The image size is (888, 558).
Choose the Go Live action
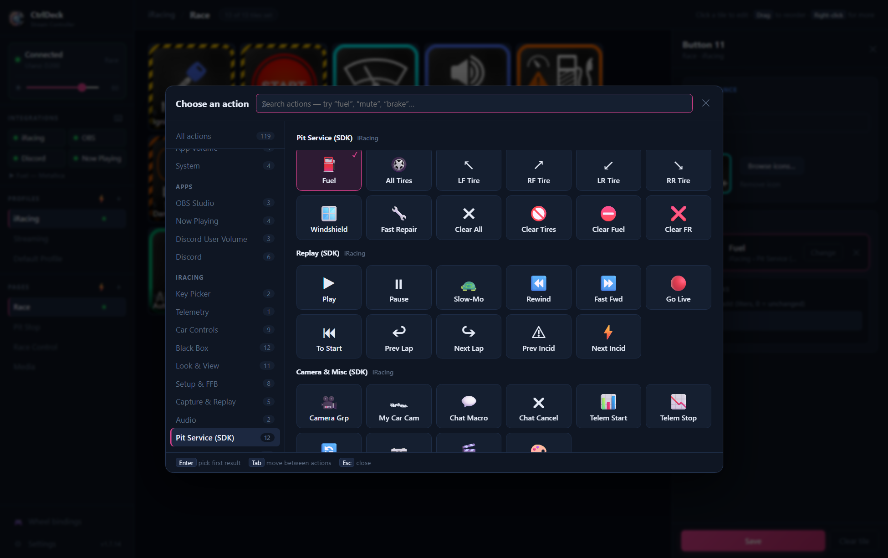coord(679,287)
